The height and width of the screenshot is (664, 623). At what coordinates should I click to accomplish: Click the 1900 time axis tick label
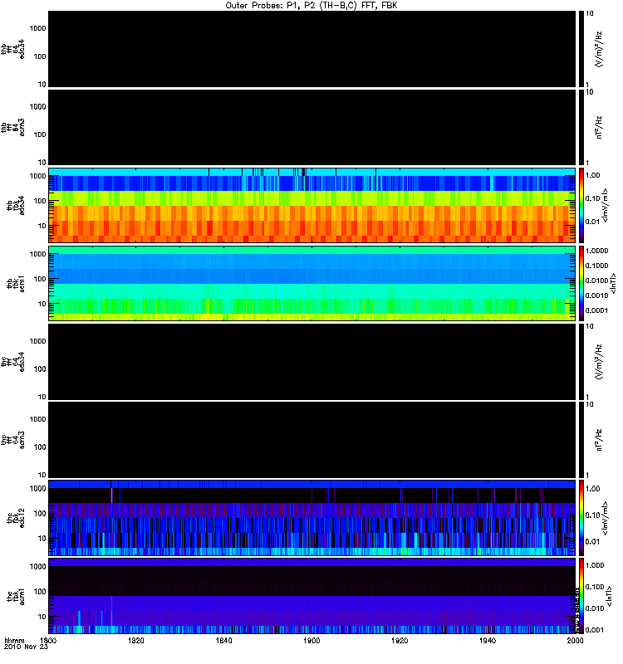click(311, 640)
